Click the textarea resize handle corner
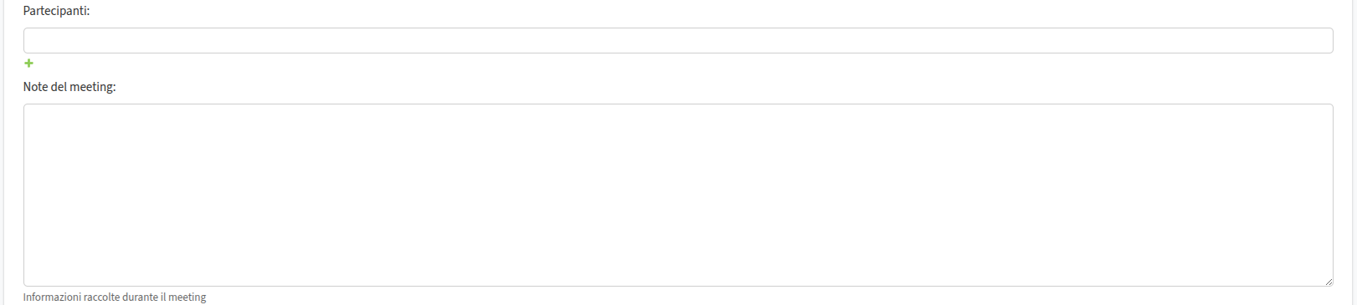This screenshot has height=305, width=1357. (1329, 282)
